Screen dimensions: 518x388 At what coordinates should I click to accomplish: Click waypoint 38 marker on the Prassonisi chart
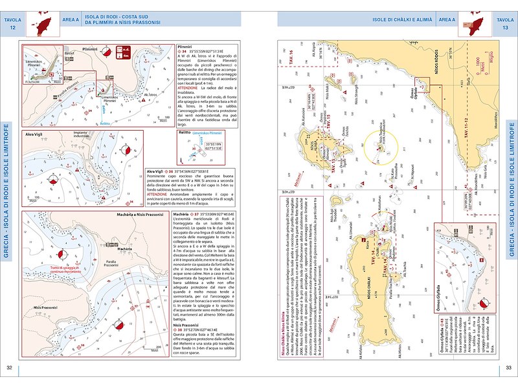click(80, 347)
